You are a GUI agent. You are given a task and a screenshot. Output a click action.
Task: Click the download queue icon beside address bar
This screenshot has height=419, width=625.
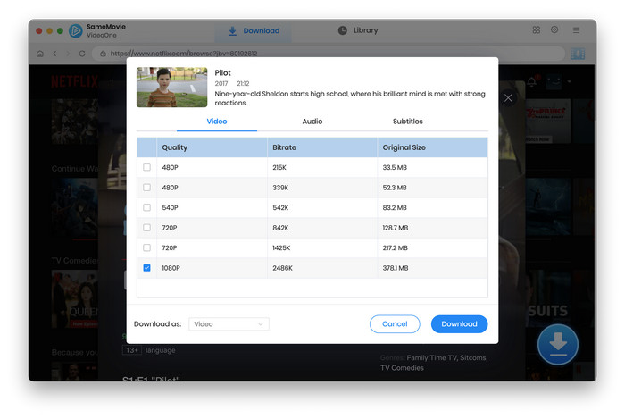578,54
